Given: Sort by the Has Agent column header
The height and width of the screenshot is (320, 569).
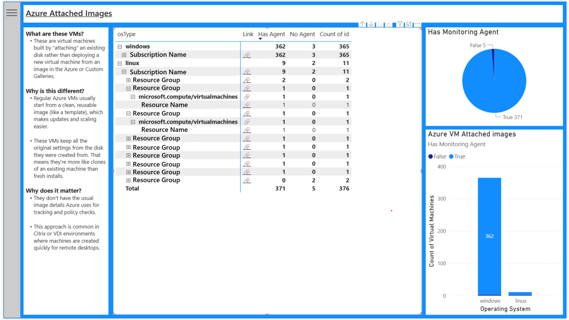Looking at the screenshot, I should (x=271, y=35).
